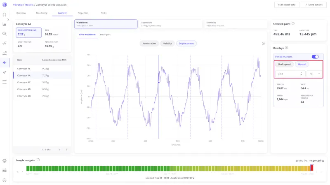Select the Conveyor 4E row
The image size is (330, 185).
(x=42, y=69)
